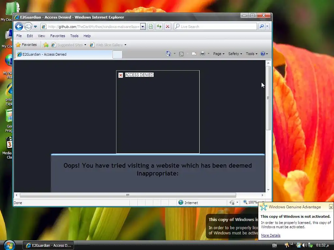Click the Live Search input box
The height and width of the screenshot is (250, 334).
pos(215,27)
